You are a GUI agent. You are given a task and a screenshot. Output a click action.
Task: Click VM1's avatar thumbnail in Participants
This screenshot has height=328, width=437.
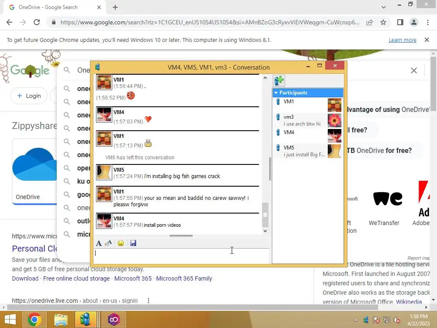tap(335, 105)
